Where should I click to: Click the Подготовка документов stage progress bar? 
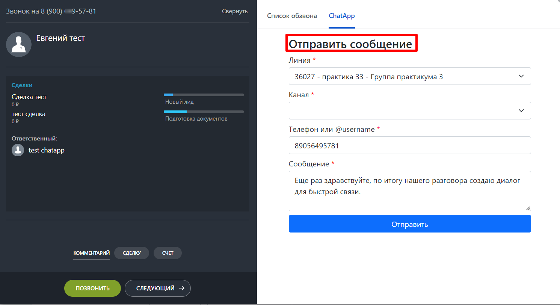[204, 112]
